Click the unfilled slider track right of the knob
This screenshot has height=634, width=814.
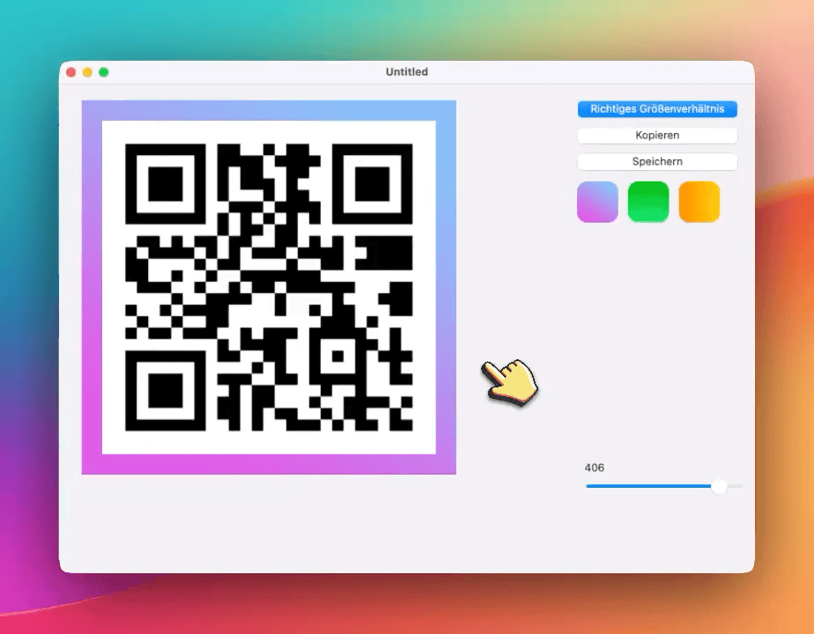[x=736, y=486]
